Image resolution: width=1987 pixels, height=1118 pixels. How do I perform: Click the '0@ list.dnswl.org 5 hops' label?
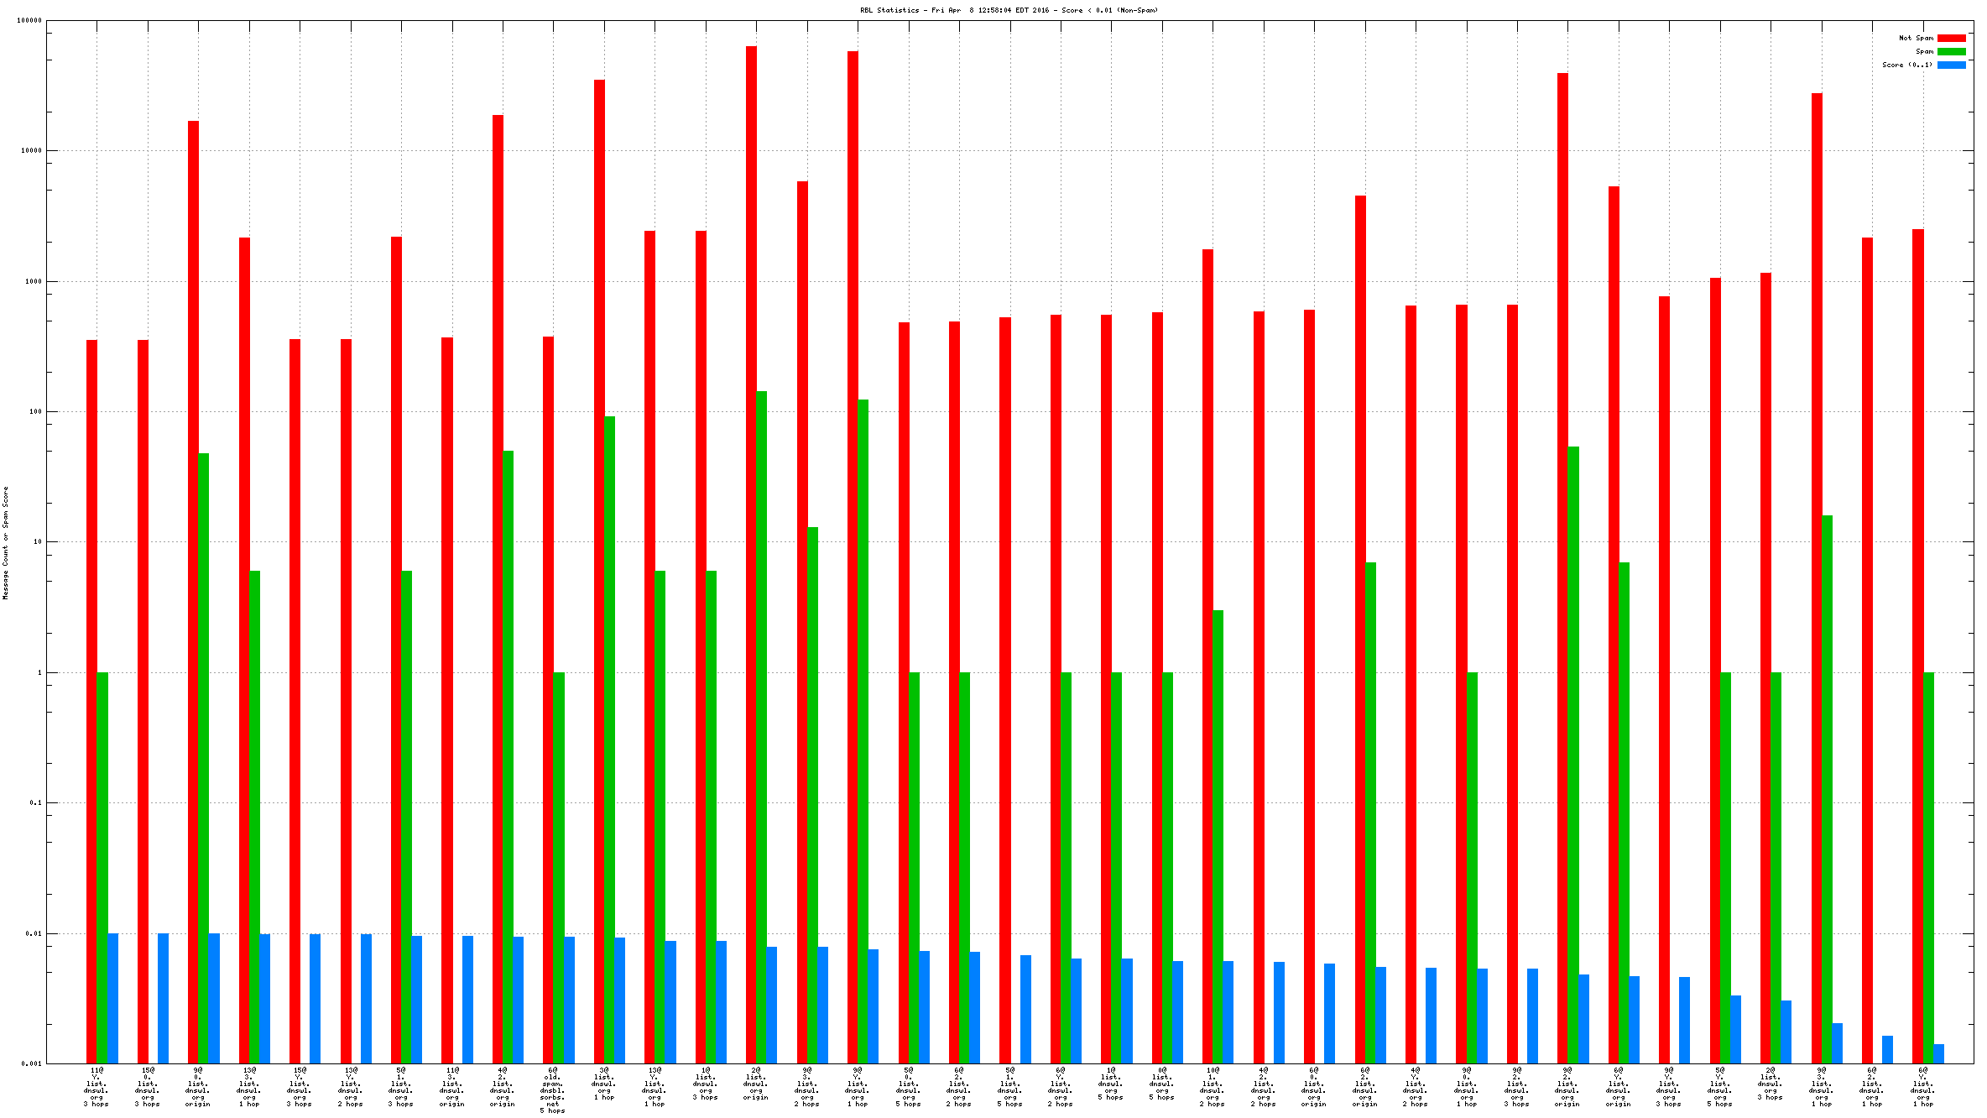(x=1162, y=1084)
